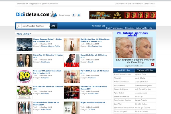Select Benim Hala Umudum Var in sidebar
The width and height of the screenshot is (171, 114).
click(x=124, y=108)
